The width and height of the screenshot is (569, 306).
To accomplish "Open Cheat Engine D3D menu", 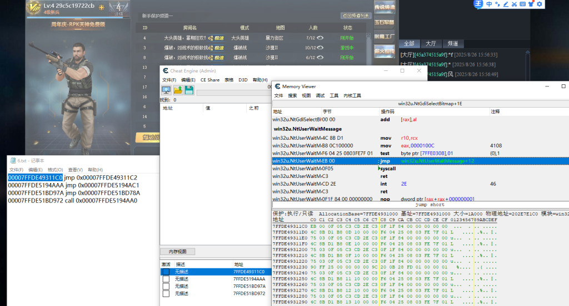I will coord(243,80).
